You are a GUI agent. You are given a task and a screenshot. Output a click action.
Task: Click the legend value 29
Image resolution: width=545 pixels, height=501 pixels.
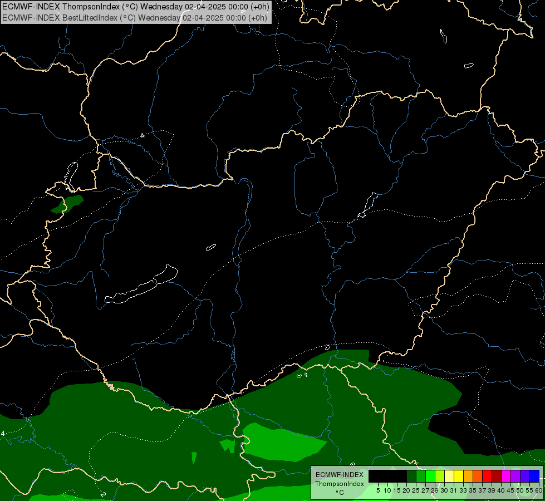(x=435, y=490)
